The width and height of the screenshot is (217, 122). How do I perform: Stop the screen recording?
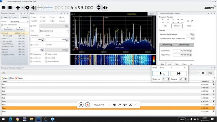tap(87, 105)
